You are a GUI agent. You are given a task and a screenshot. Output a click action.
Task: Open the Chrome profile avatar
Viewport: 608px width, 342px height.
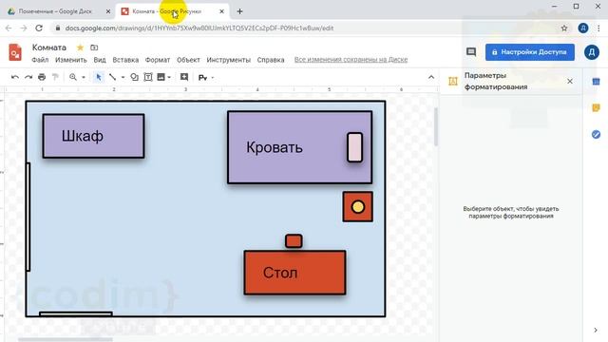pos(583,28)
